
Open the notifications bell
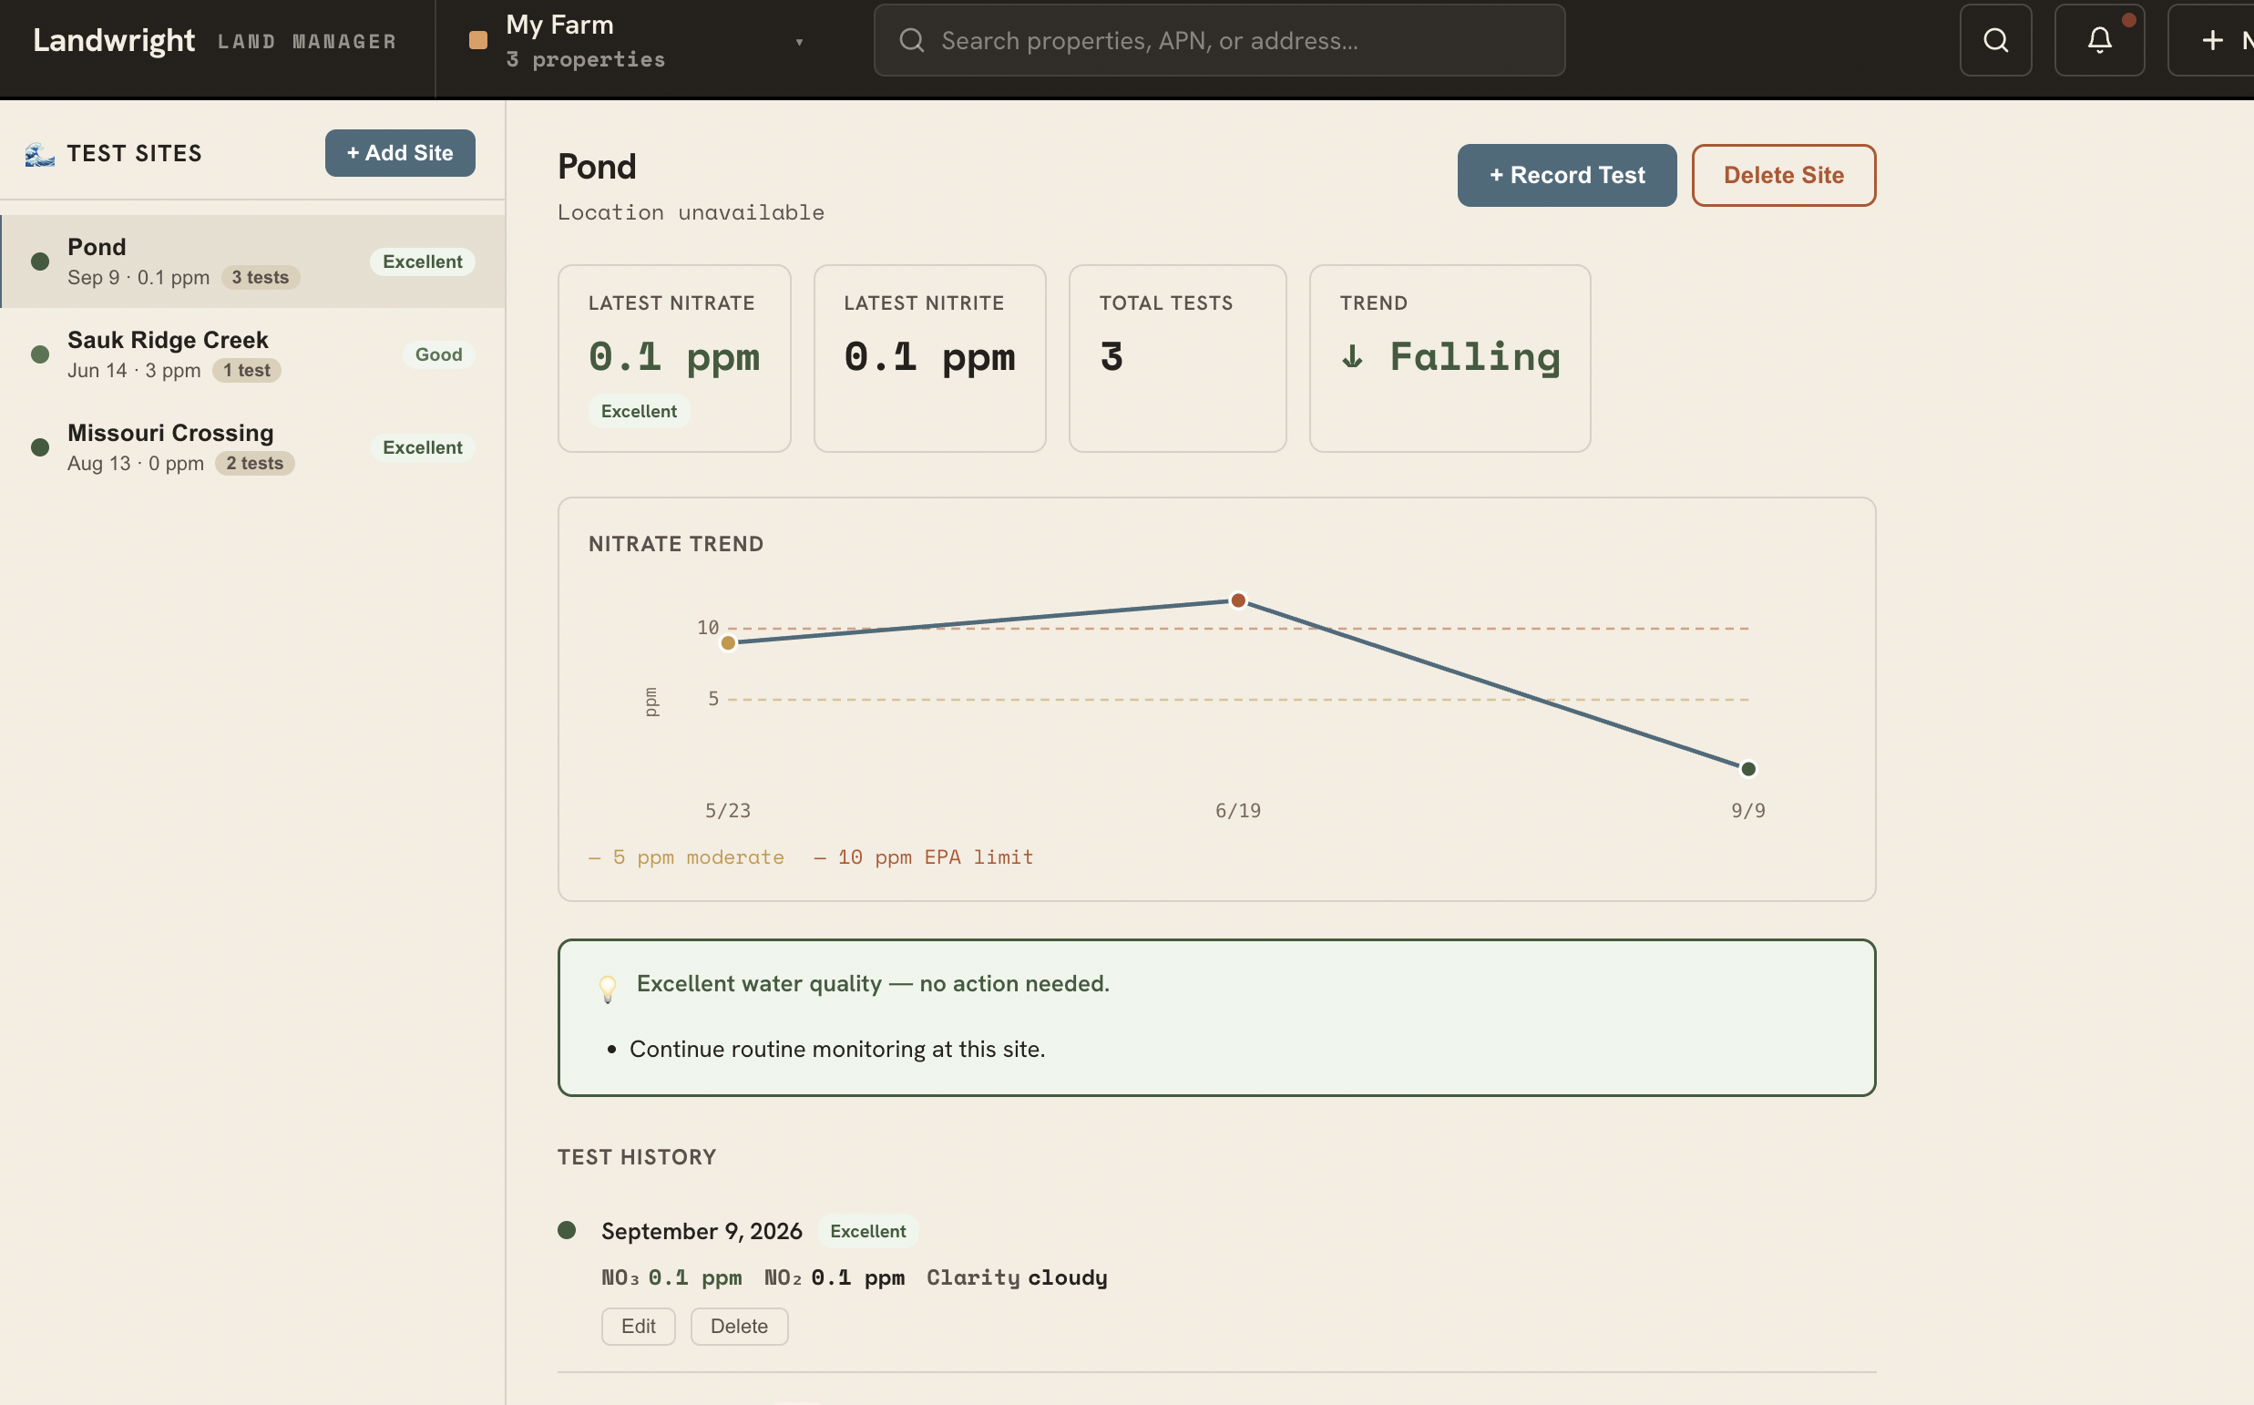pyautogui.click(x=2099, y=40)
